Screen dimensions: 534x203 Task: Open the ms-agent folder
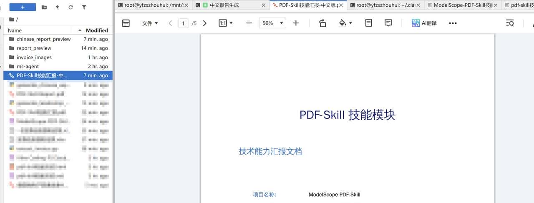point(58,66)
